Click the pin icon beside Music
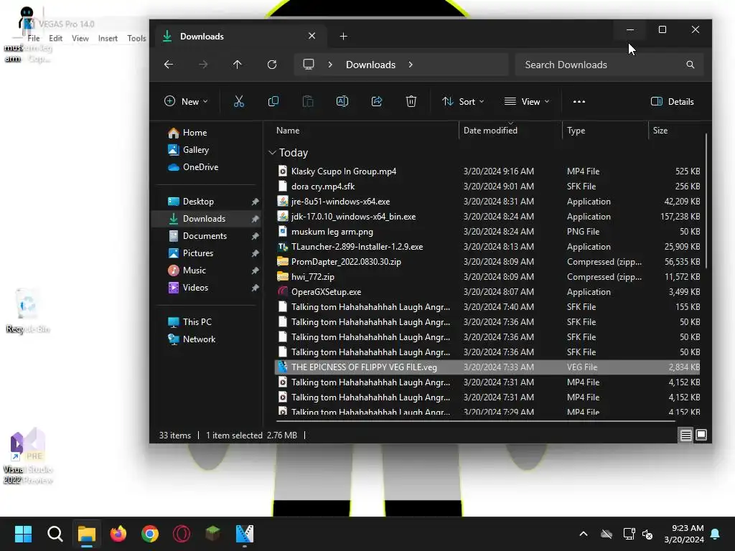Screen dimensions: 735x551 click(x=255, y=270)
